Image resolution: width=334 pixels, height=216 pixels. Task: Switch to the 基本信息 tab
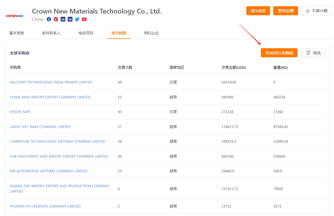point(17,33)
